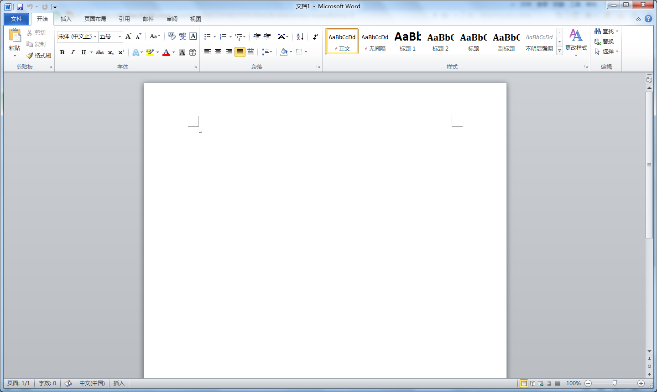Open the Phonetic Guide (wén) tool
The height and width of the screenshot is (392, 657).
tap(182, 36)
